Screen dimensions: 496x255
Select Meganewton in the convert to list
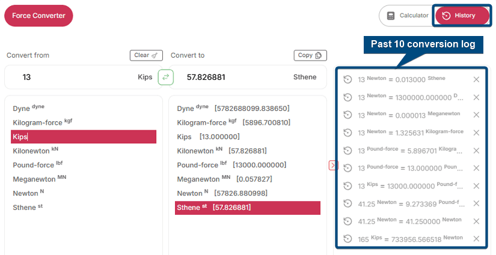[x=198, y=179]
